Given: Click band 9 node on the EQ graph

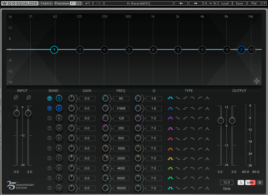Looking at the screenshot, I should [x=227, y=50].
